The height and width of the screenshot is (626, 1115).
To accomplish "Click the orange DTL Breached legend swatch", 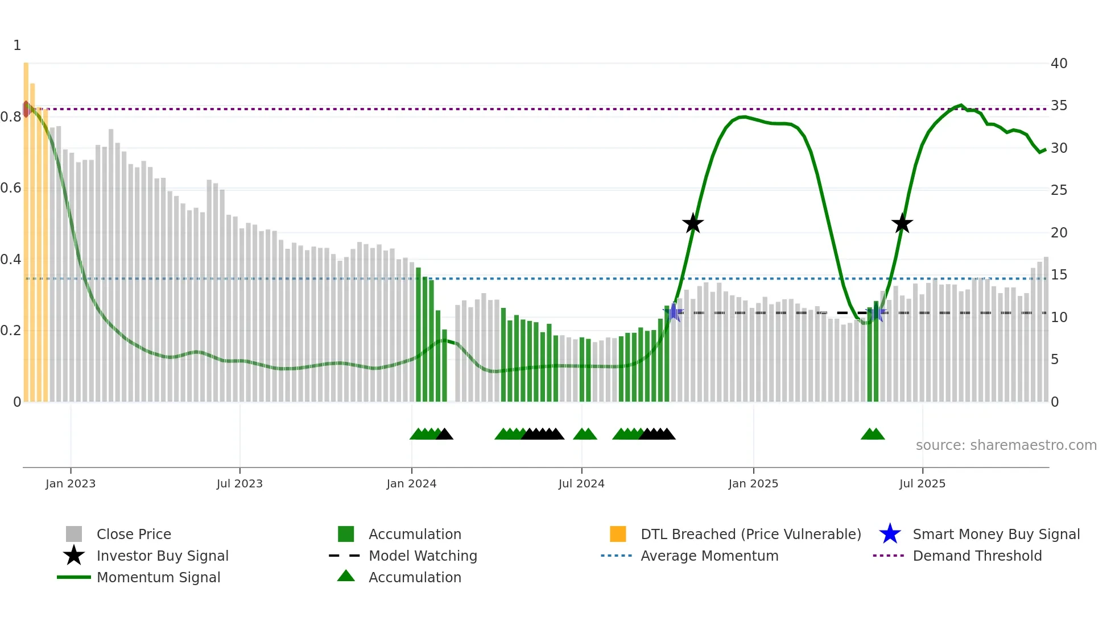I will tap(618, 534).
